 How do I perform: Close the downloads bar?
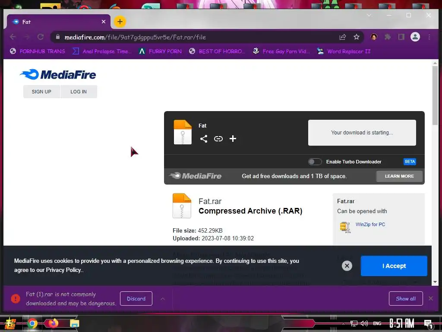(430, 298)
